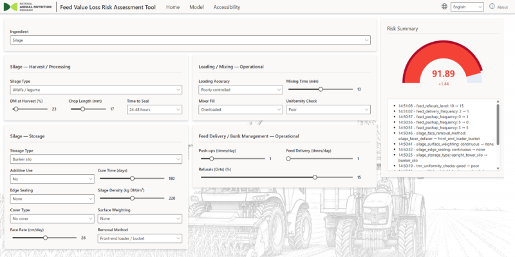Click the About info icon

(x=492, y=6)
